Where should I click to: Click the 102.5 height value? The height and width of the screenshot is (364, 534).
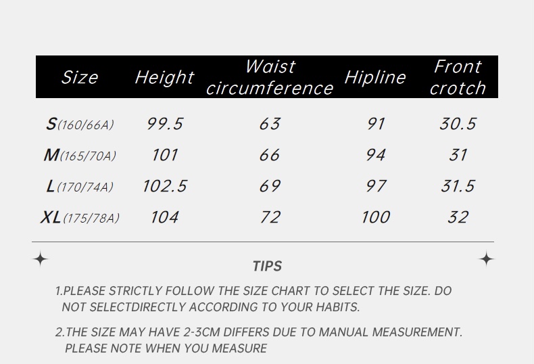coord(165,186)
